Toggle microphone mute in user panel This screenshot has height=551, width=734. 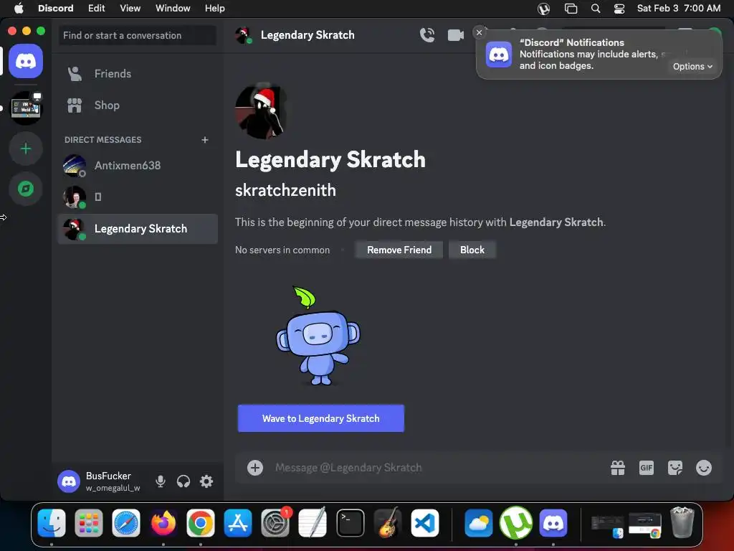[160, 481]
